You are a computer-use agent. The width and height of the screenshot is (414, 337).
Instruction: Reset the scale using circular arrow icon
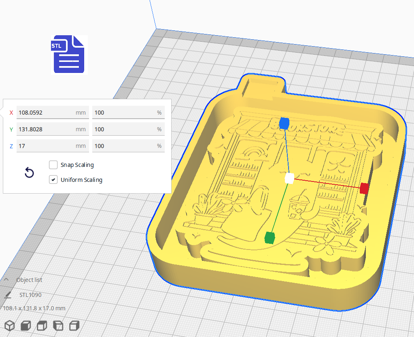click(x=29, y=173)
